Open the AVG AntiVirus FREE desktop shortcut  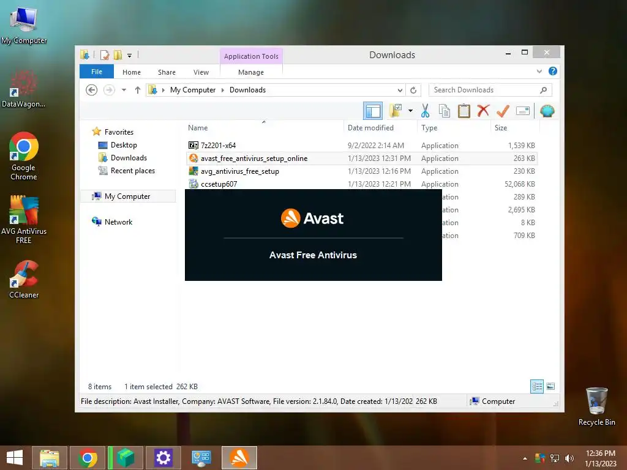24,219
